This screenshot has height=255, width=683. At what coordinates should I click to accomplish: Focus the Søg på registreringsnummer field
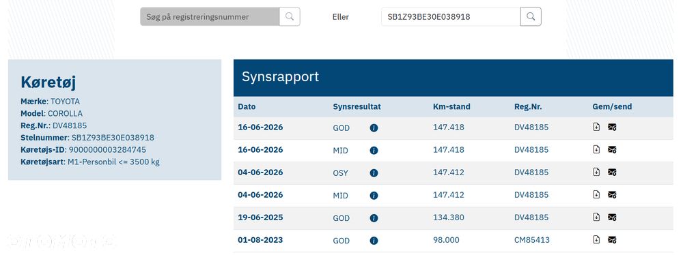tap(210, 16)
